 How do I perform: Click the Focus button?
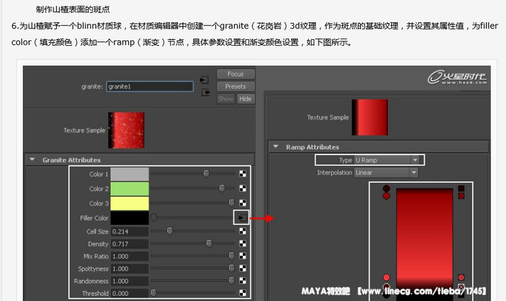coord(235,74)
